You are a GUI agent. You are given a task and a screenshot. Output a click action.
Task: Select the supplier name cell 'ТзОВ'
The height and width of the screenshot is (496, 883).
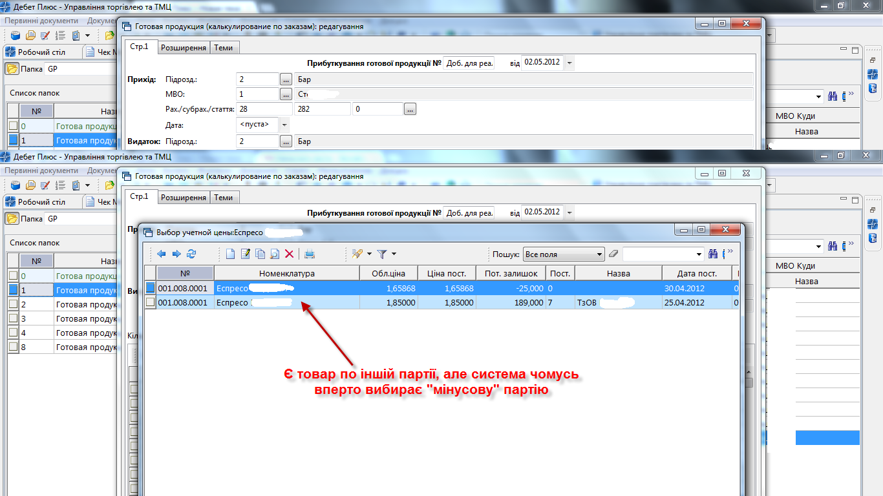(618, 302)
